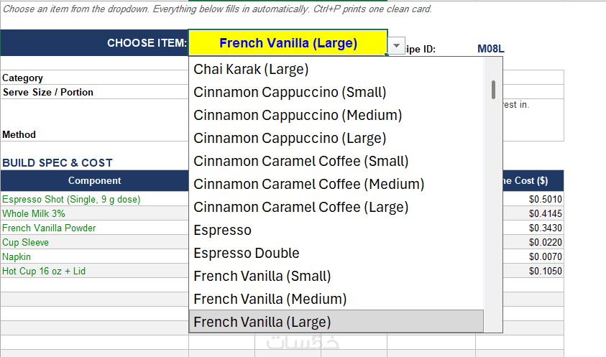Choose Espresso Double option

(x=336, y=253)
